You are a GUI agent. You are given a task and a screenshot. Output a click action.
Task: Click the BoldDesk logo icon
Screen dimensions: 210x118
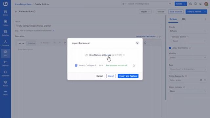[x=5, y=4]
